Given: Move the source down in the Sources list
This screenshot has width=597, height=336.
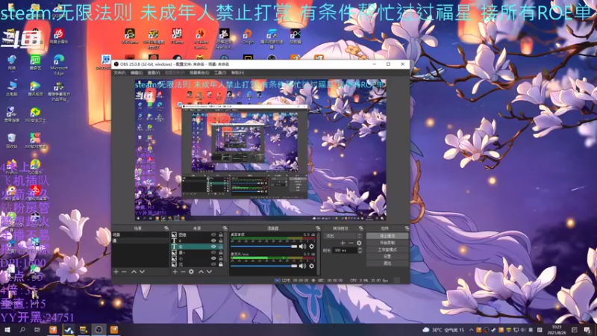Looking at the screenshot, I should click(209, 272).
